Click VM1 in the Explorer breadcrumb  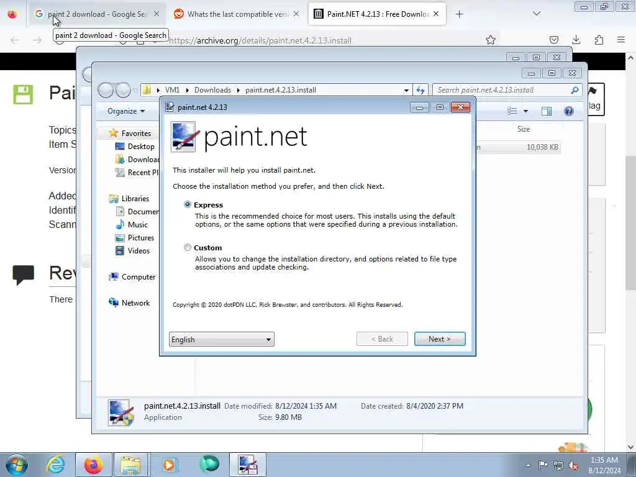pos(172,90)
